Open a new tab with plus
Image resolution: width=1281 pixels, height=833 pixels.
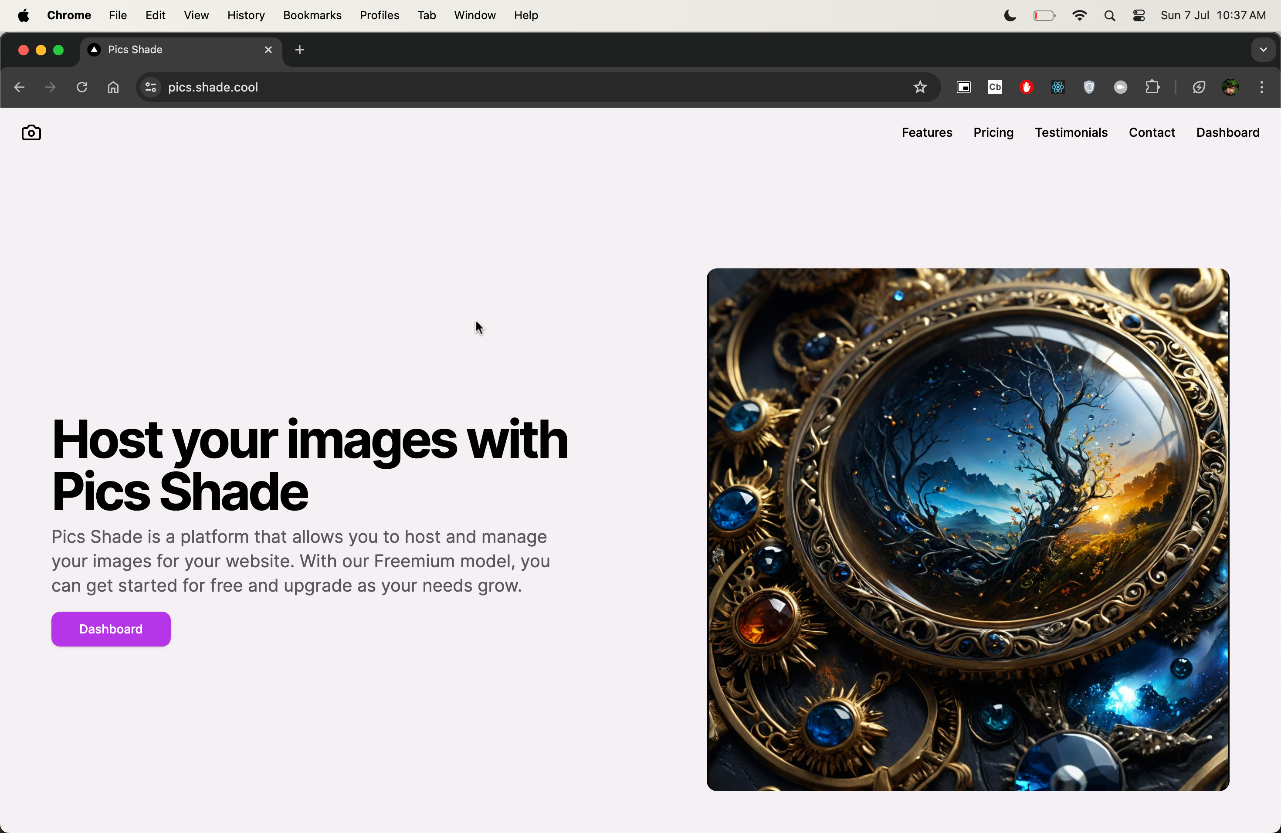300,50
